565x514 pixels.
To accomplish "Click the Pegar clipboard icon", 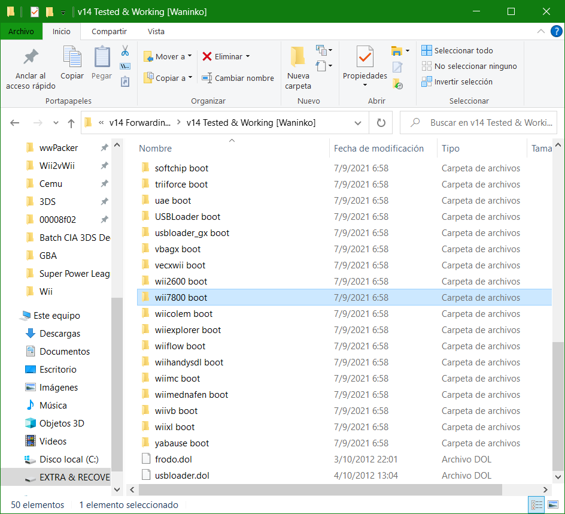I will 102,57.
